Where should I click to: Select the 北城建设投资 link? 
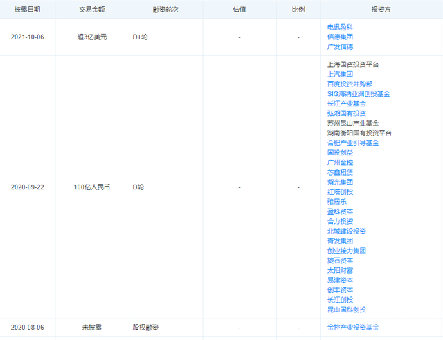coord(346,232)
